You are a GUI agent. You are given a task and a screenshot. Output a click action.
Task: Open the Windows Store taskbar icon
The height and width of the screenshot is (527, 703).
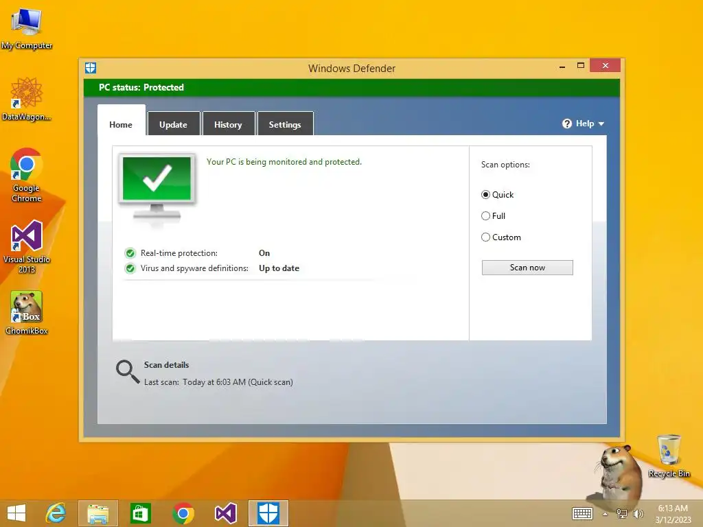click(x=140, y=513)
